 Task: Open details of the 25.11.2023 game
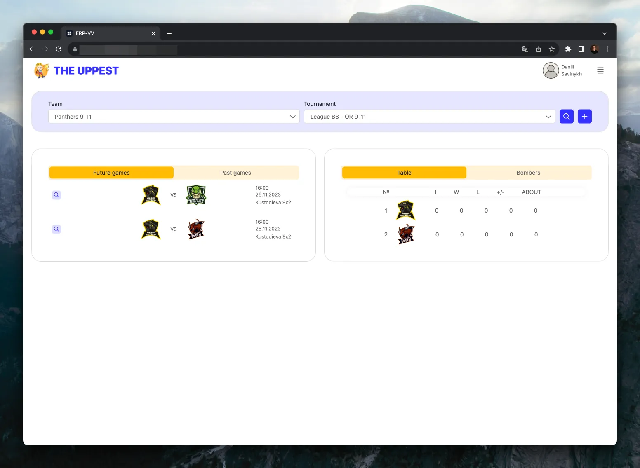[x=56, y=229]
